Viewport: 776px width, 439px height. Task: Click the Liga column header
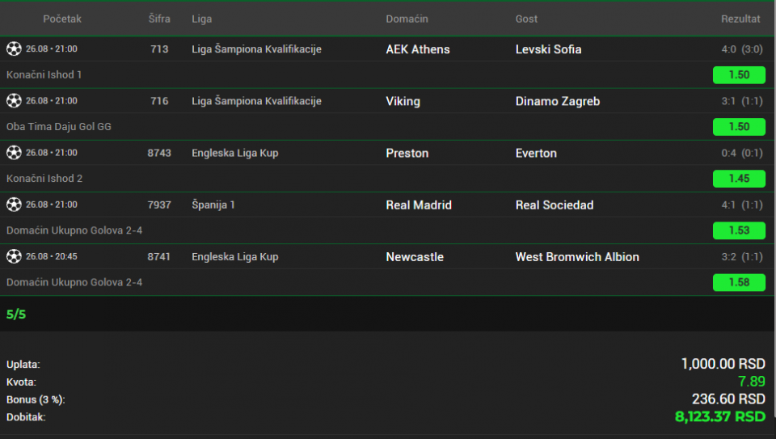click(202, 19)
